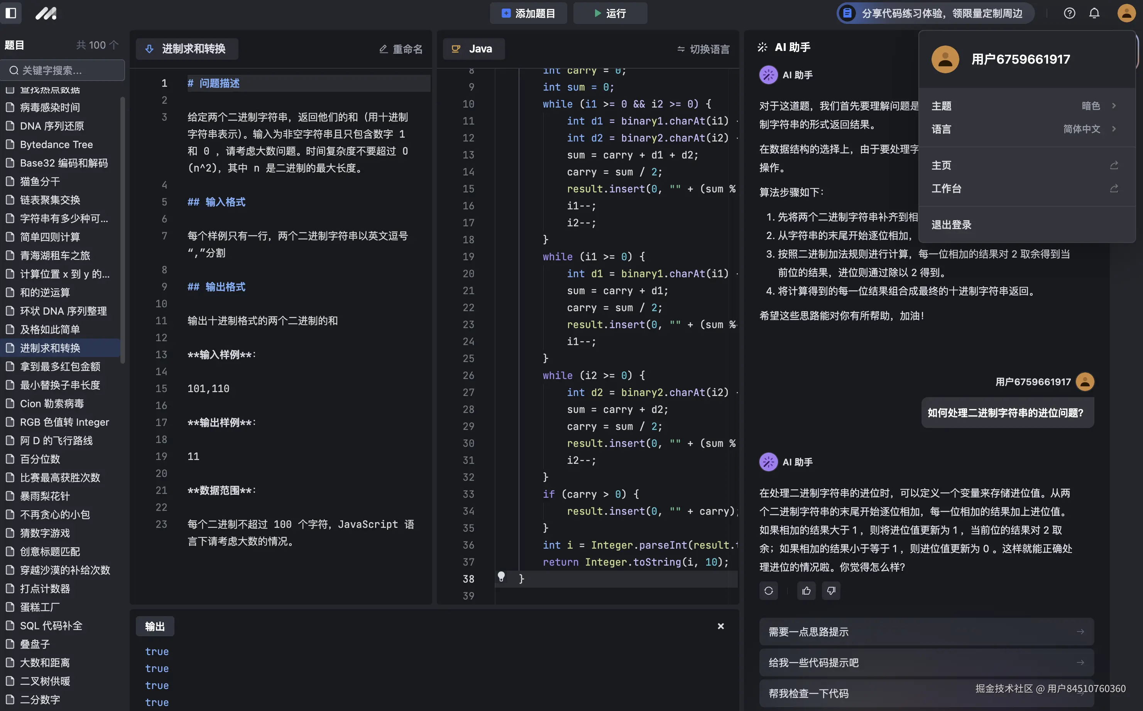The height and width of the screenshot is (711, 1143).
Task: Give a thumbs up to the AI answer
Action: [806, 591]
